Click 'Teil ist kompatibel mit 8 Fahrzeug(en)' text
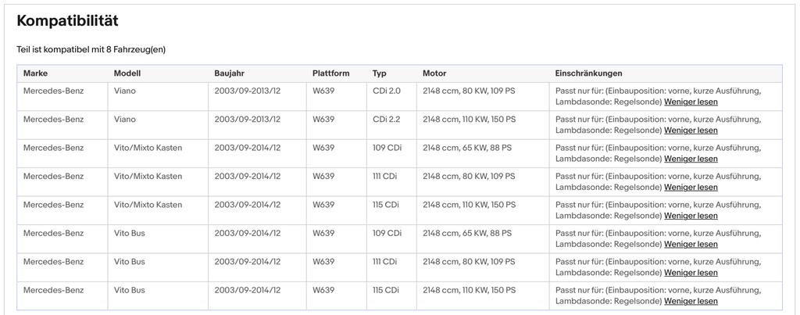 pos(91,49)
